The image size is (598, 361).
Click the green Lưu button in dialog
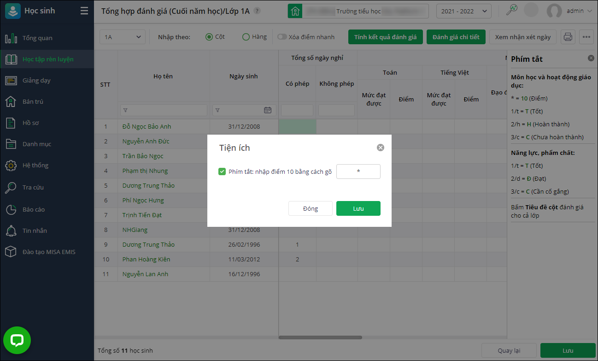pyautogui.click(x=358, y=208)
